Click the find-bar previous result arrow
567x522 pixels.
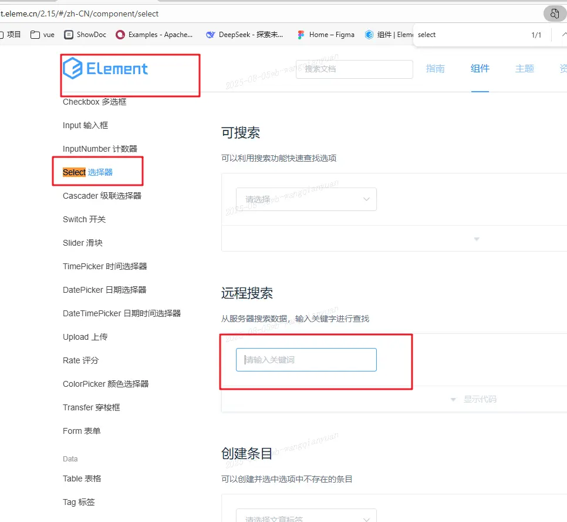coord(564,35)
